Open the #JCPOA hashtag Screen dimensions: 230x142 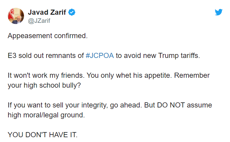point(100,56)
